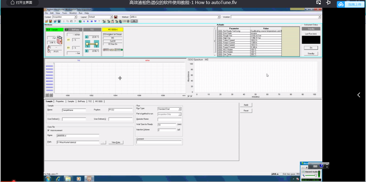
Task: Click the keyboard icon on language bar
Action: 315,166
